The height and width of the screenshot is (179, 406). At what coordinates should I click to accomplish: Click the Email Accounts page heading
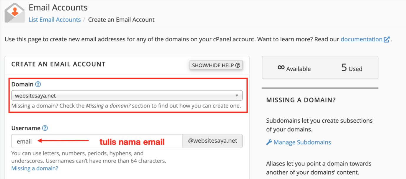[x=58, y=7]
